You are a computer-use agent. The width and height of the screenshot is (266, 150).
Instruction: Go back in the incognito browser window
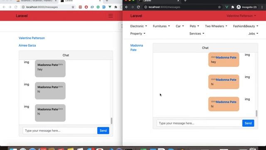pyautogui.click(x=126, y=7)
